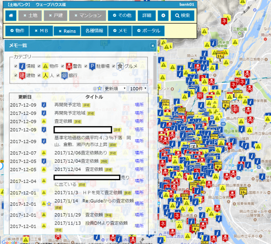Click the 検索 search button
The image size is (271, 244).
click(x=182, y=15)
